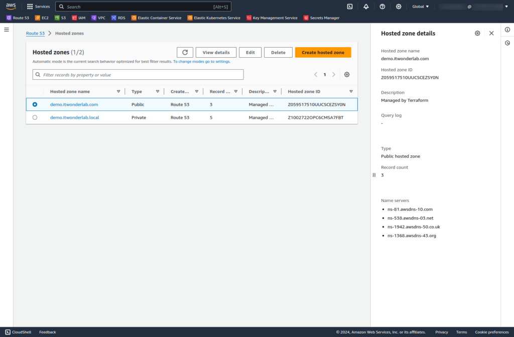This screenshot has width=514, height=337.
Task: Open console settings gear in top bar
Action: [x=398, y=7]
